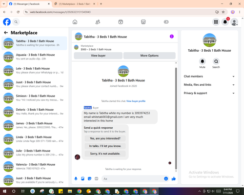Open File Explorer from the taskbar
This screenshot has height=195, width=244.
coord(70,191)
